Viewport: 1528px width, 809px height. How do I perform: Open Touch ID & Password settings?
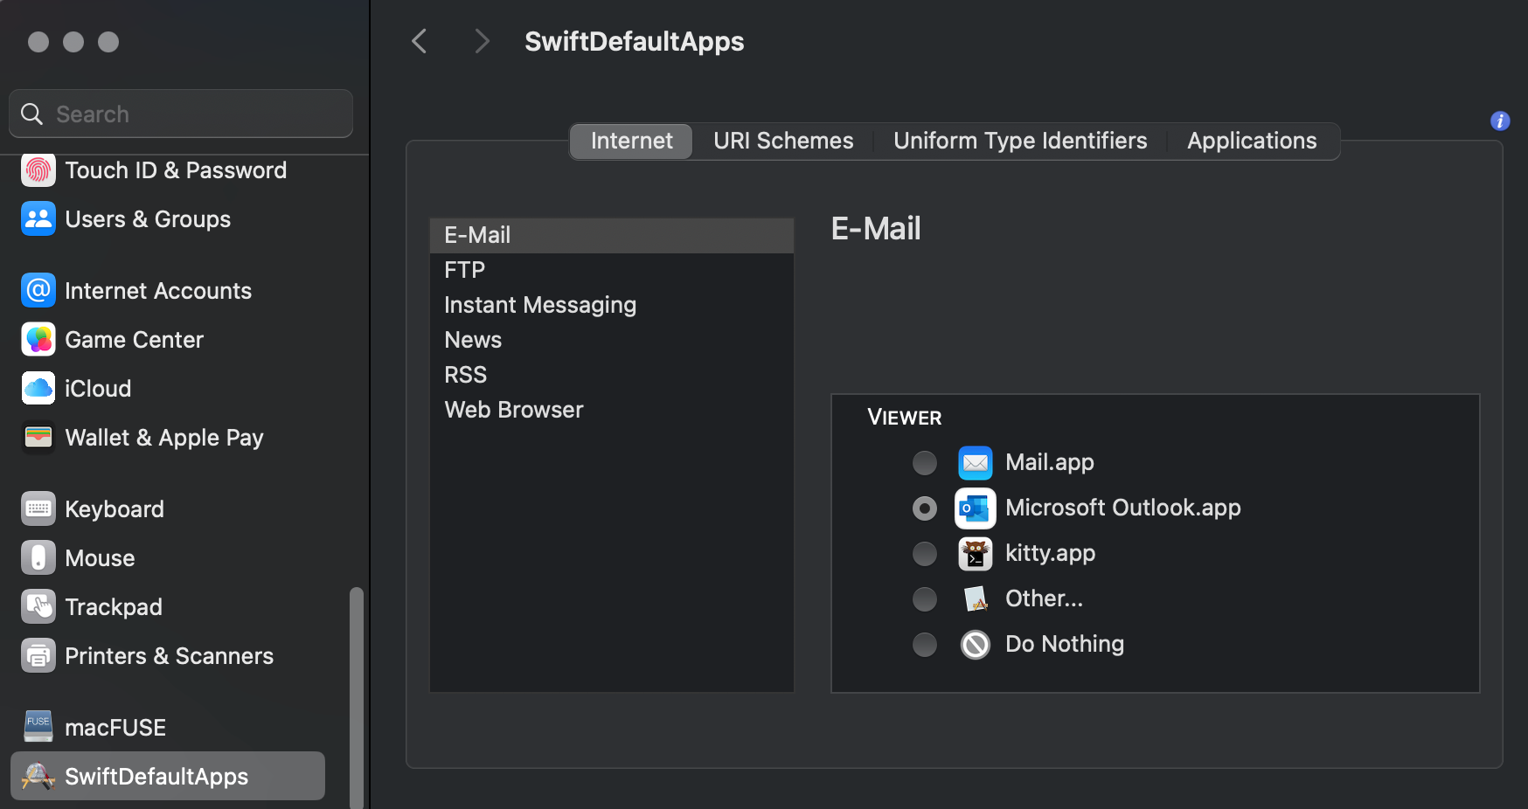click(x=175, y=170)
